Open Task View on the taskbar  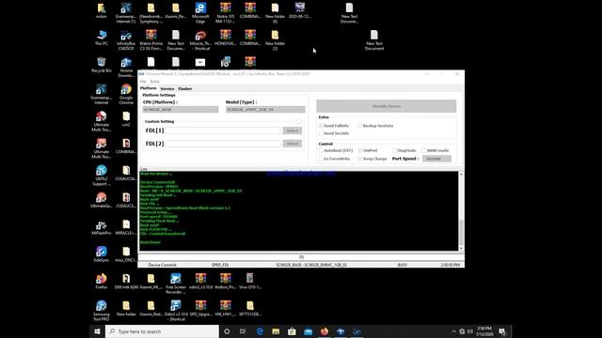coord(243,331)
